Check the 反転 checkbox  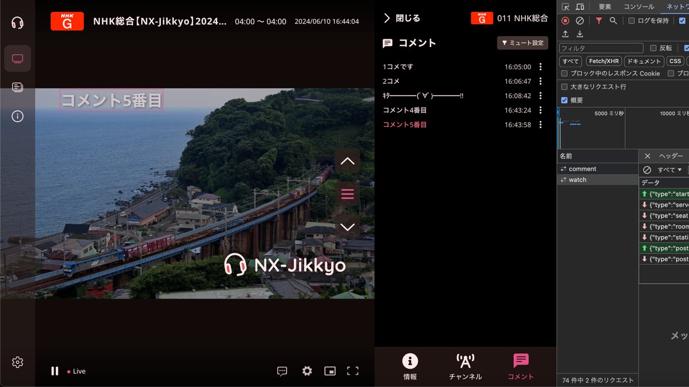[x=653, y=48]
